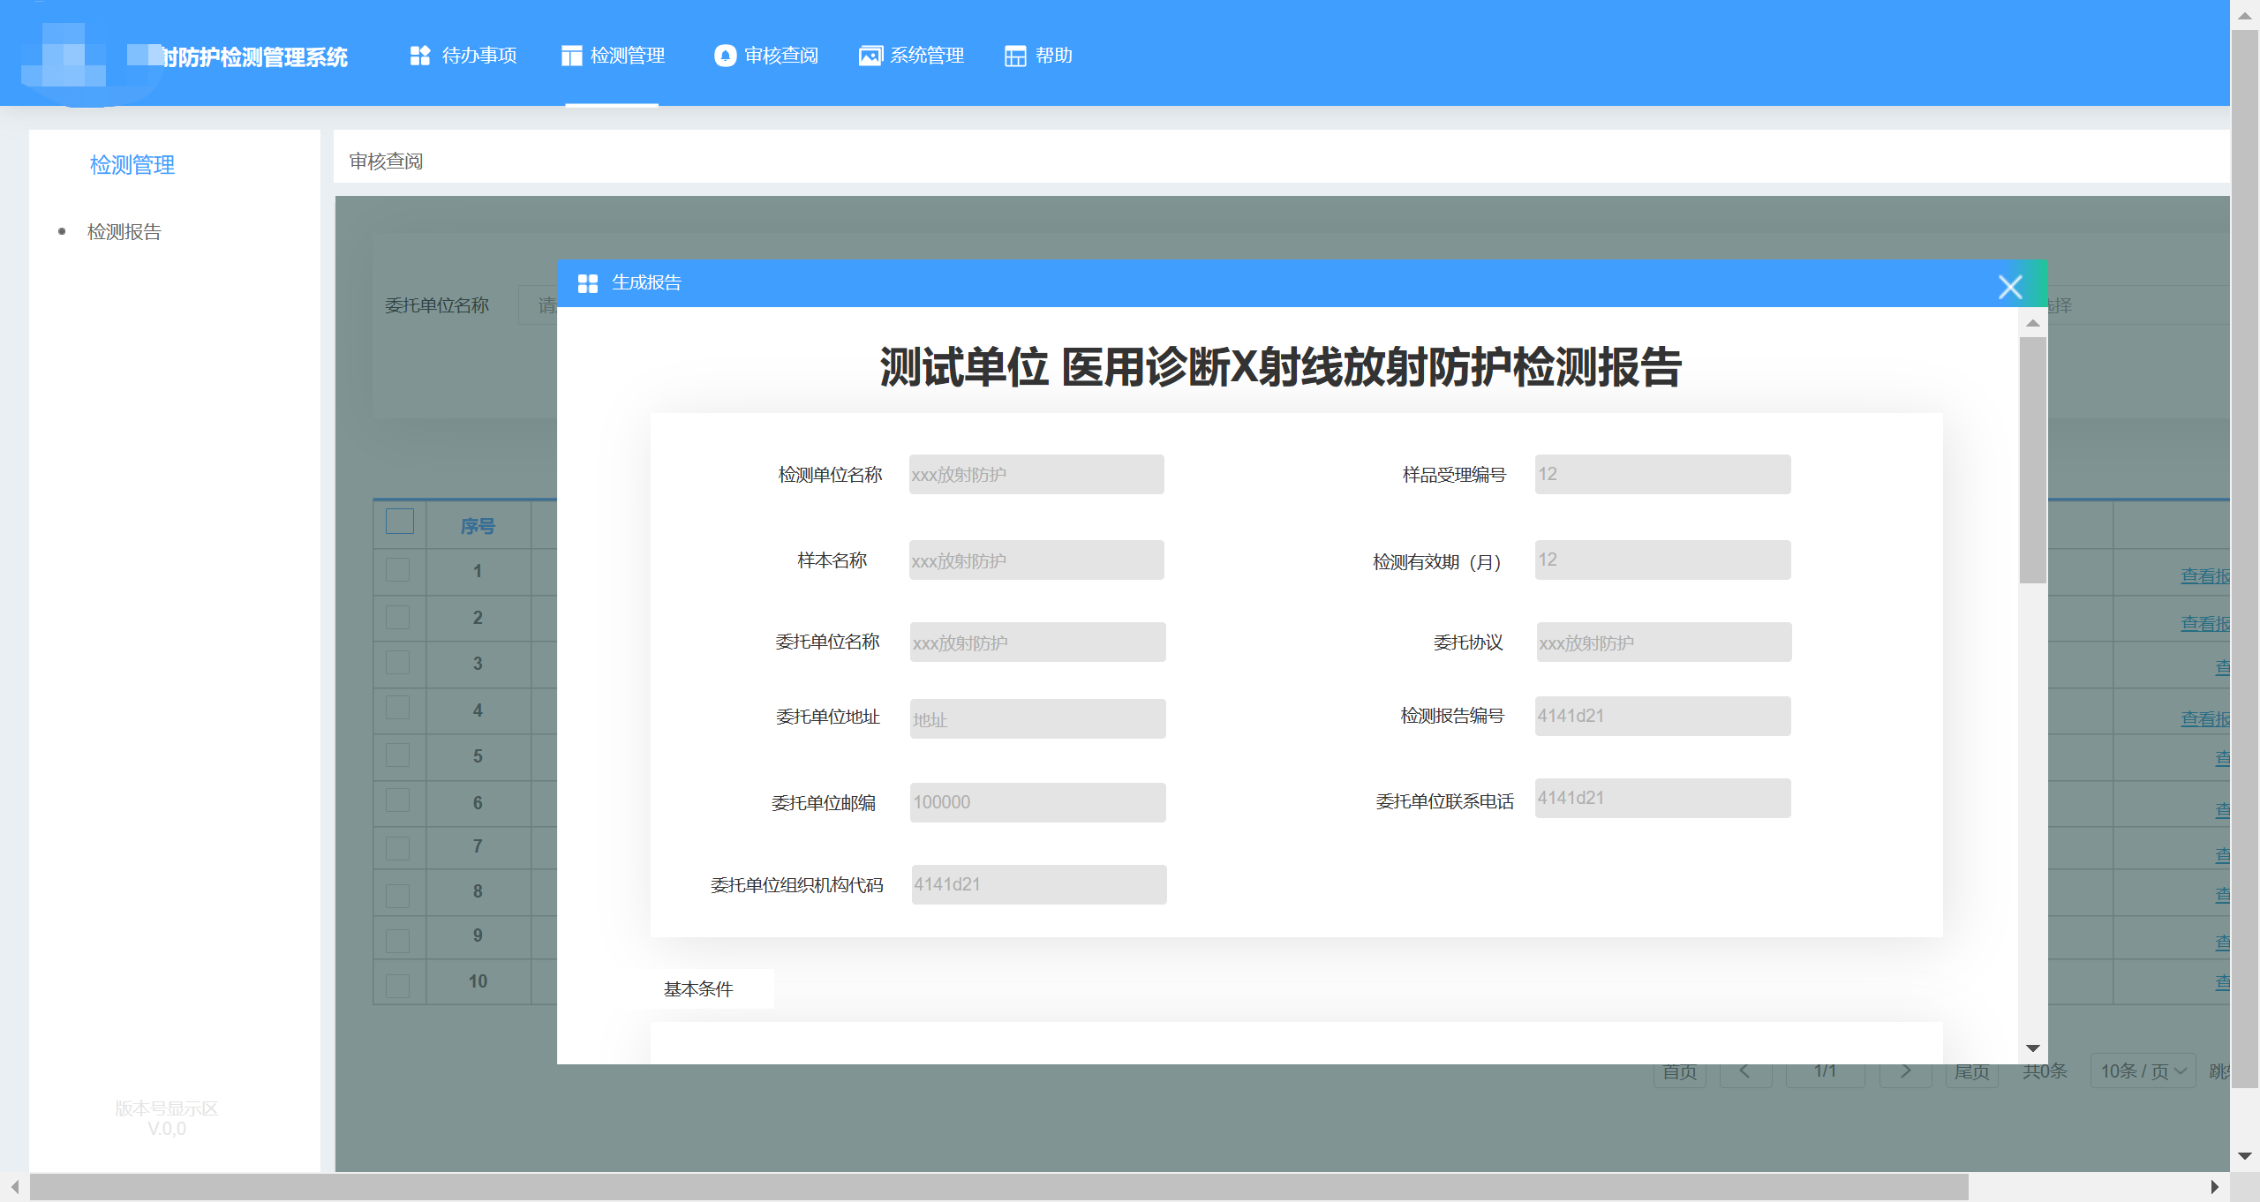Click the 待办事项 grid icon

420,56
